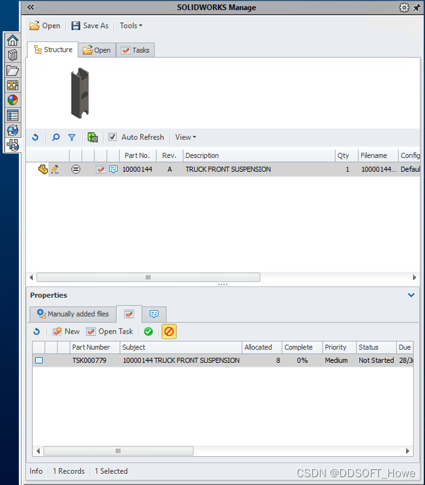Click the equals status icon on row 10000144
Image resolution: width=425 pixels, height=485 pixels.
pyautogui.click(x=76, y=169)
